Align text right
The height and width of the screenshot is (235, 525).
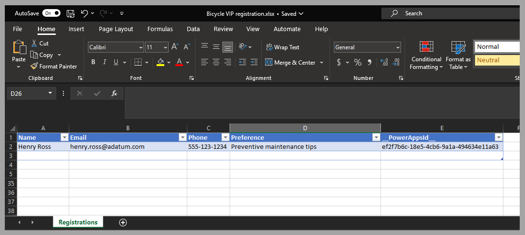pos(228,62)
